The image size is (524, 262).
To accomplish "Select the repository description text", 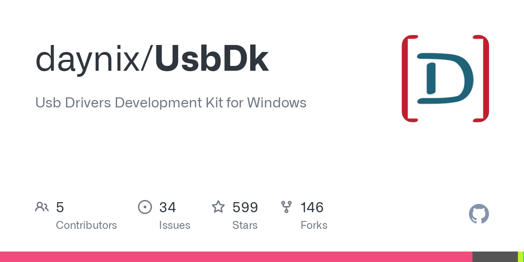I will click(x=171, y=103).
